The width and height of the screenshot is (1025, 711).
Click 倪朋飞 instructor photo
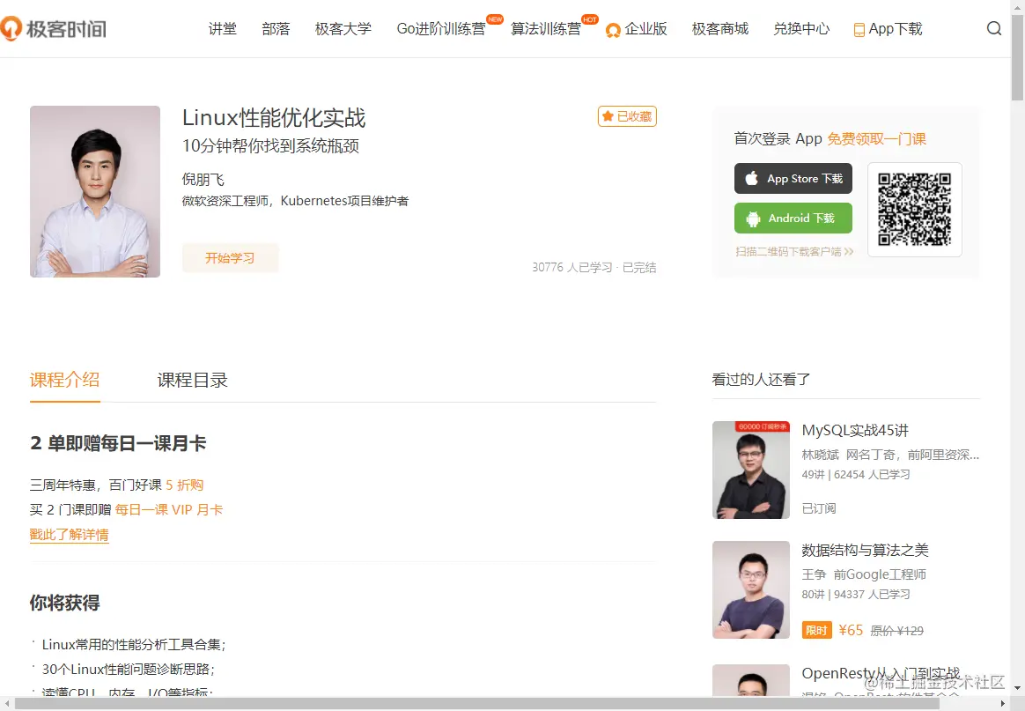(x=95, y=192)
